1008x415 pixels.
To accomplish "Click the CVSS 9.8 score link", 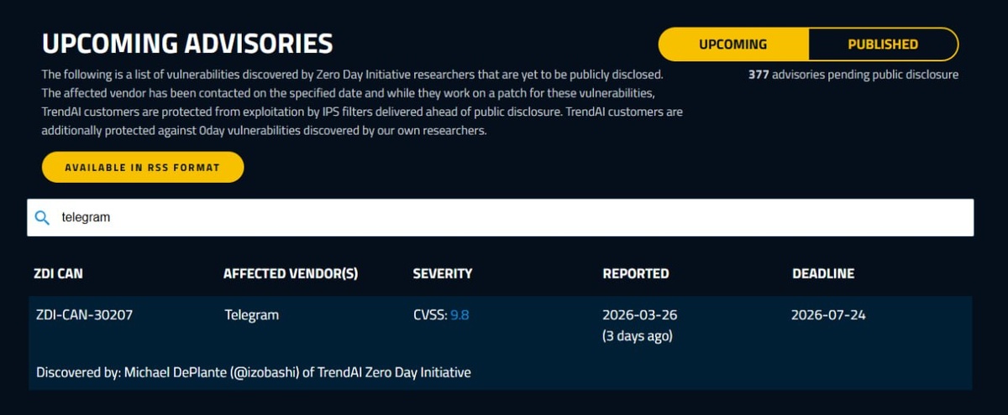I will tap(459, 315).
